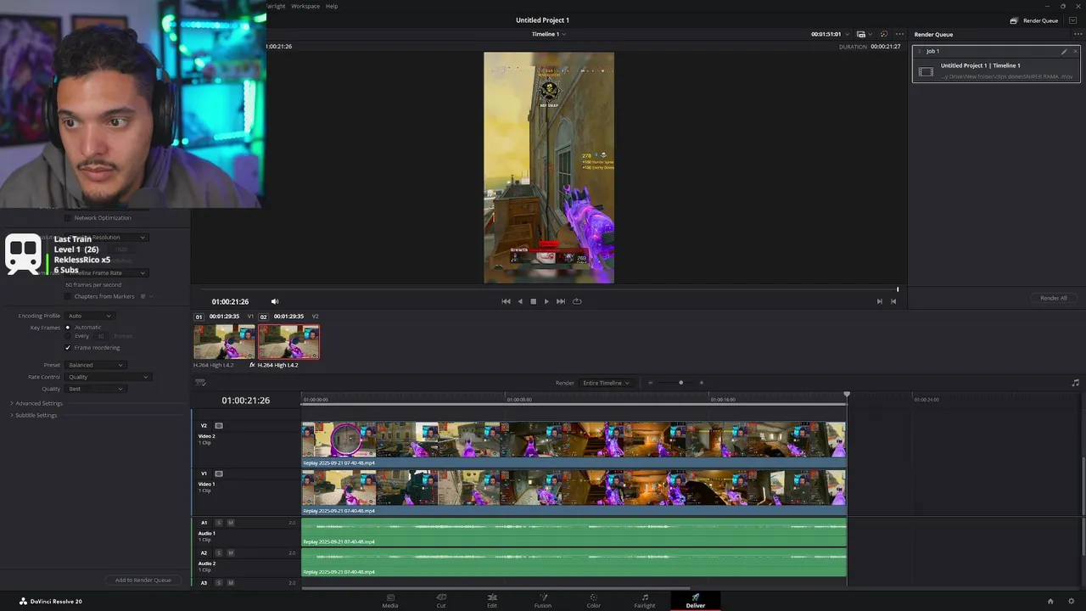Select clip thumbnail 02 on V2
This screenshot has height=611, width=1086.
pyautogui.click(x=288, y=342)
